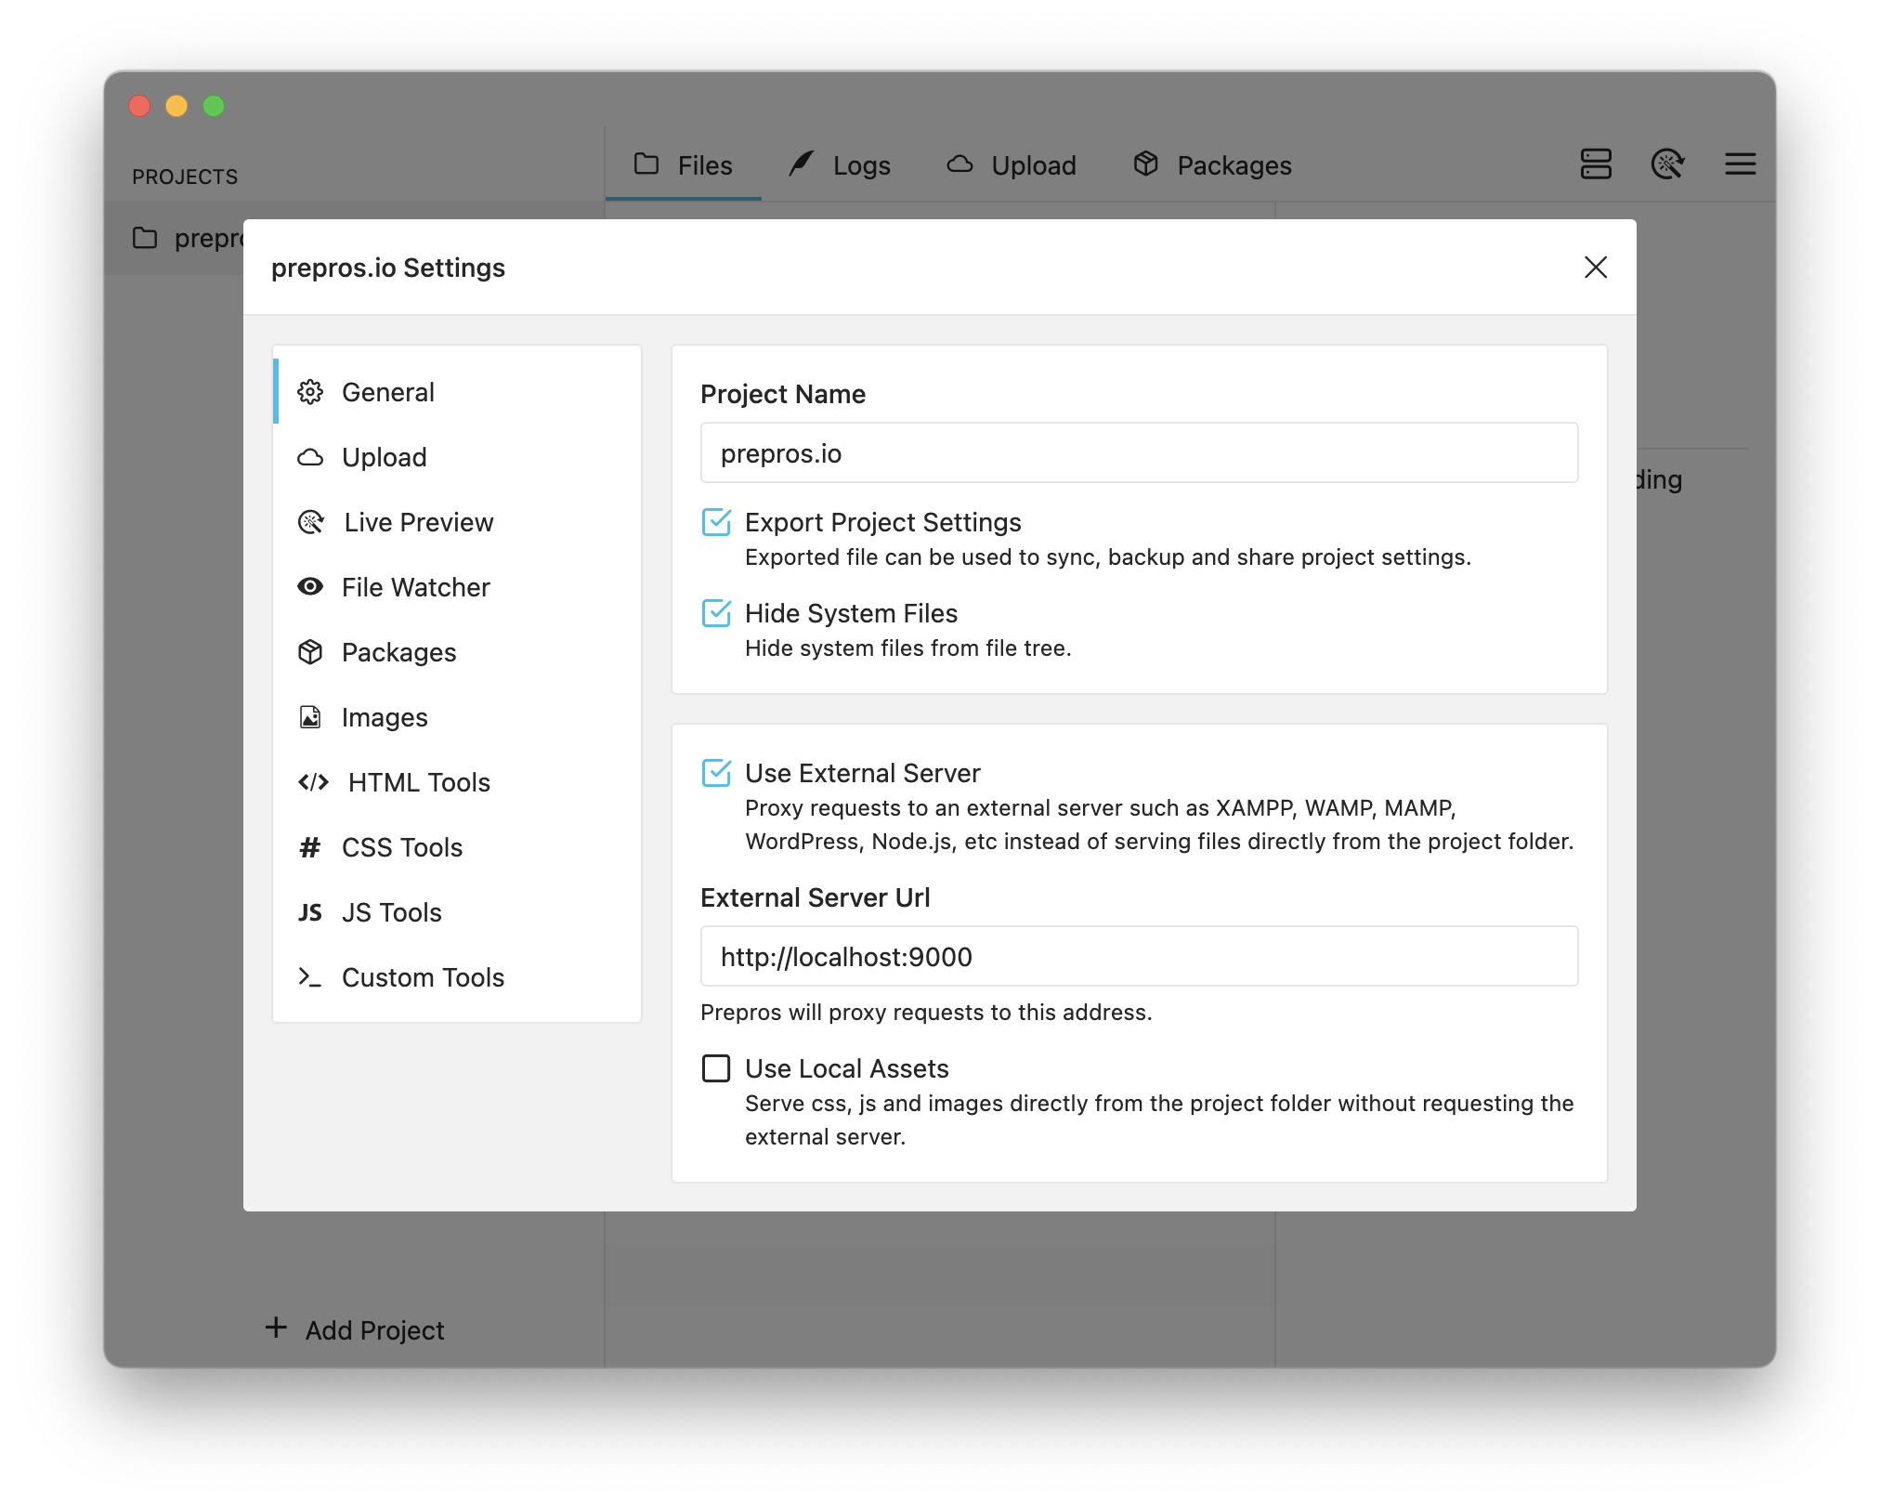1880x1505 pixels.
Task: Click the macOS green fullscreen button
Action: (x=214, y=106)
